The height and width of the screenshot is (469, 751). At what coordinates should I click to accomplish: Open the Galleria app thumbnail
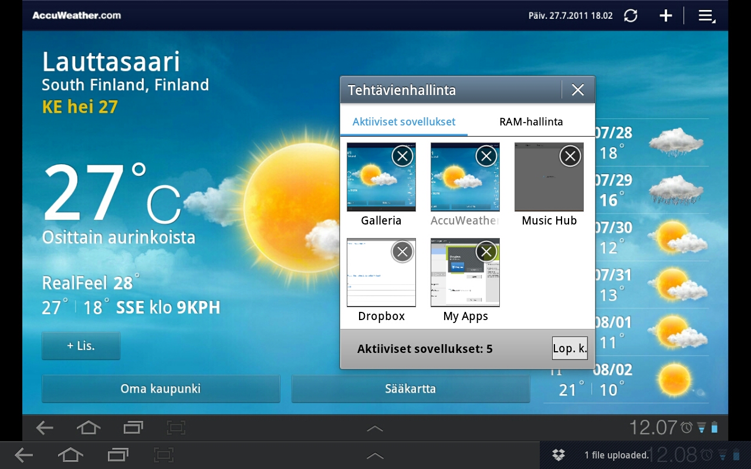[381, 177]
